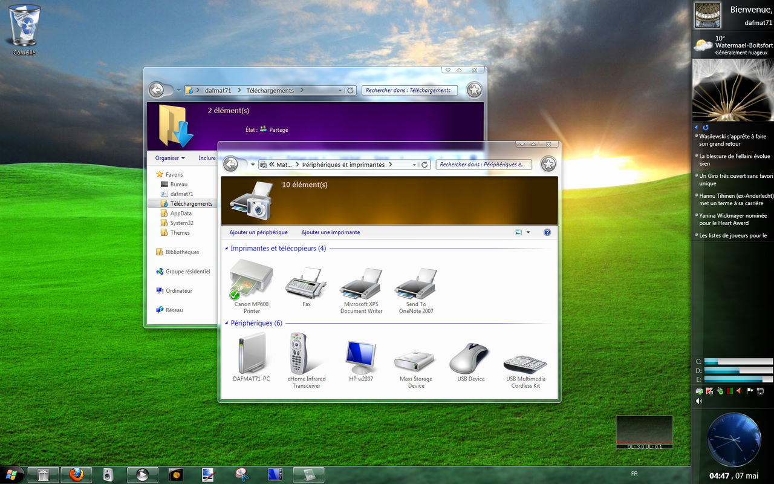Open recent pages dropdown in Périphériques window
The image size is (774, 484).
pos(253,165)
